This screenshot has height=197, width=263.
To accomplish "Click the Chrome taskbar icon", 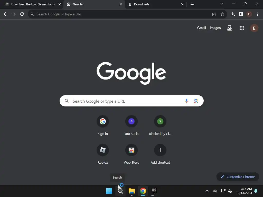I will [143, 191].
